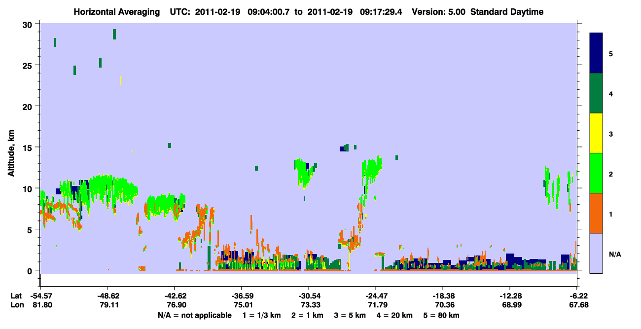
Task: Click the longitude value 76.90
Action: 176,305
